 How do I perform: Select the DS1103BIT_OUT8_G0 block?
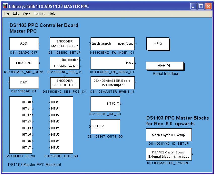(105, 126)
